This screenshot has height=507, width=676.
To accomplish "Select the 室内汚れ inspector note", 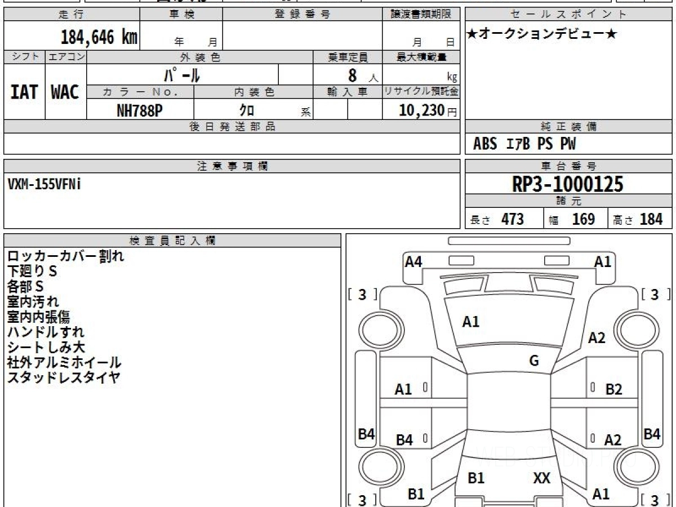I will (33, 302).
